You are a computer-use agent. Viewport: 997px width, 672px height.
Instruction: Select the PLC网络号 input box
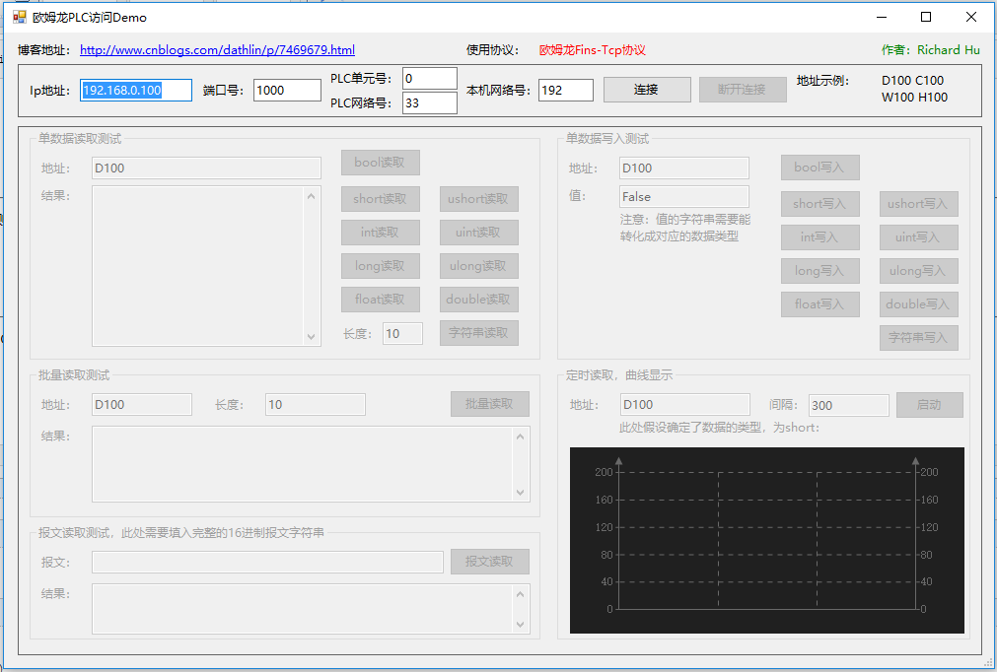[x=430, y=102]
